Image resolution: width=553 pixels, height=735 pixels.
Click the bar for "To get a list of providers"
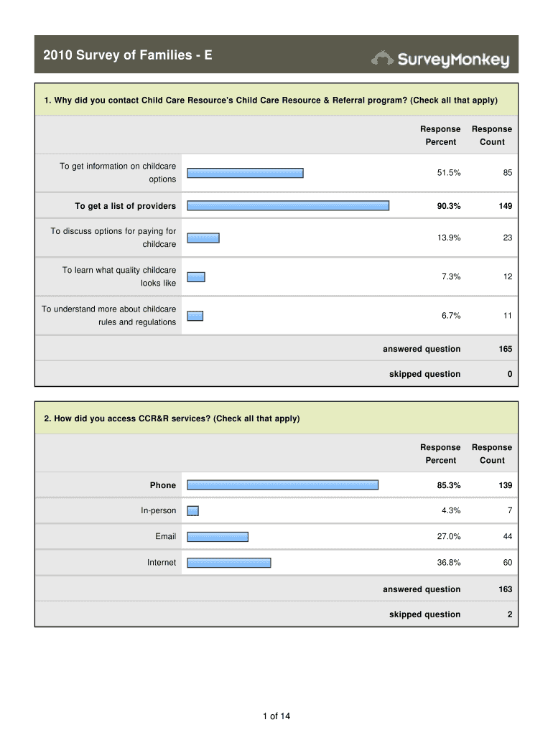[x=288, y=206]
